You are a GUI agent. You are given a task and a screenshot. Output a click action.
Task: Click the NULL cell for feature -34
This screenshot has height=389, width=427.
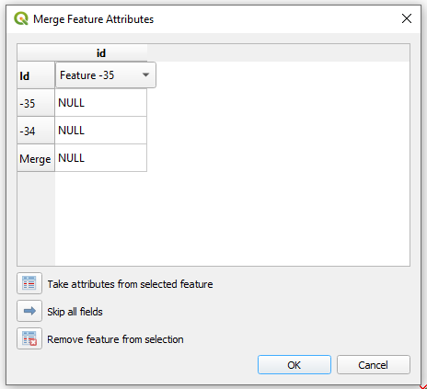(x=101, y=131)
